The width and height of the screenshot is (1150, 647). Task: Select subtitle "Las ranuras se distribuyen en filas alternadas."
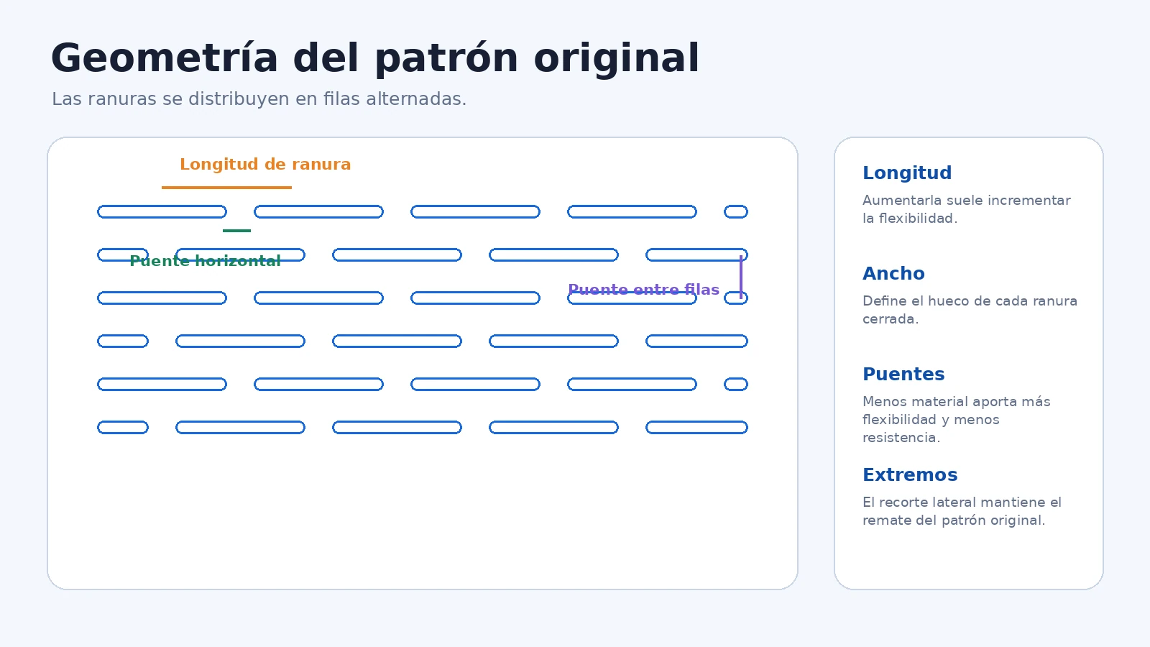click(x=259, y=99)
